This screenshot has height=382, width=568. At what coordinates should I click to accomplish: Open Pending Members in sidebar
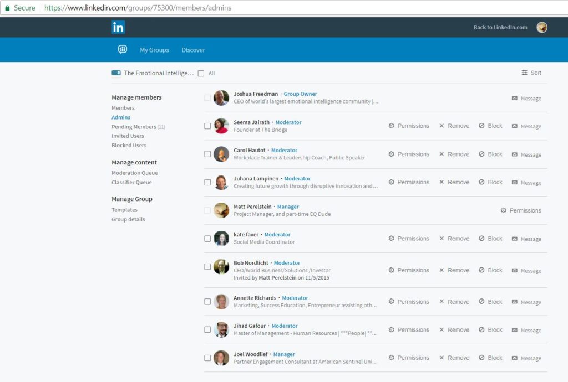(x=134, y=127)
